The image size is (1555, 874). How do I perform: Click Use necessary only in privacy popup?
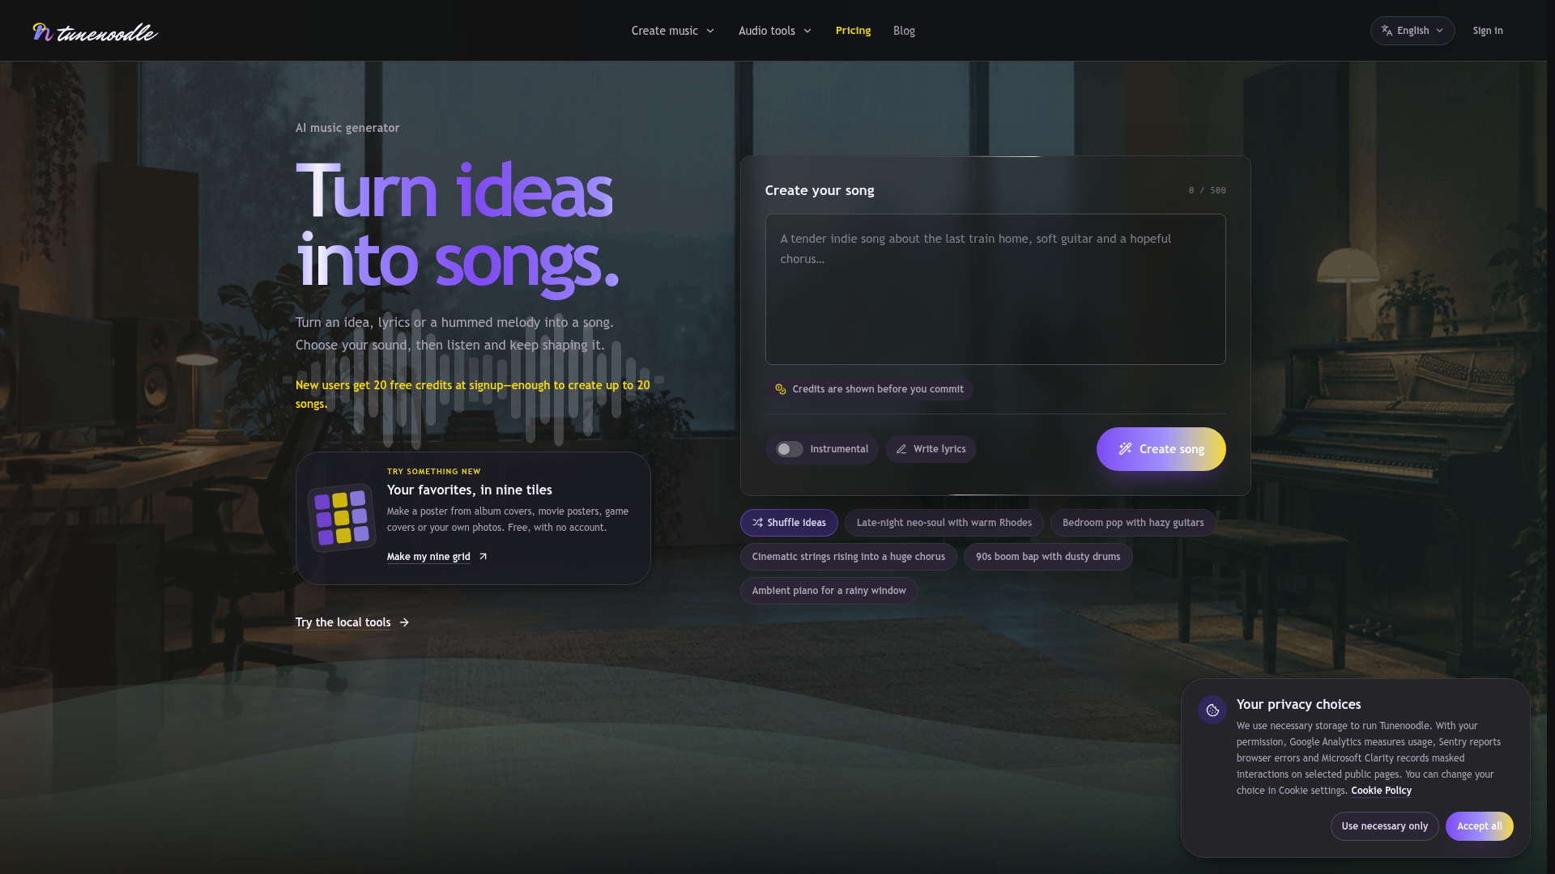pos(1384,826)
